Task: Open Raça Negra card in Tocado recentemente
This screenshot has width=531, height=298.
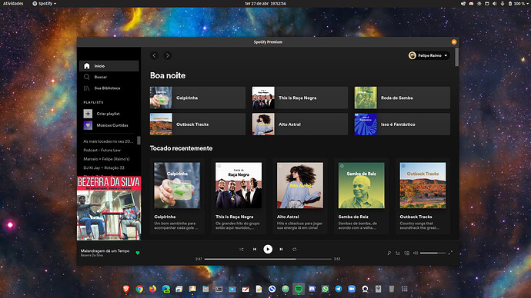Action: coord(239,197)
